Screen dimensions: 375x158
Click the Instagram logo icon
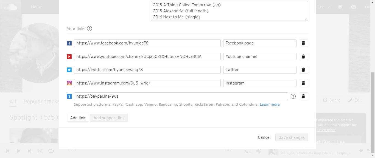click(x=69, y=83)
